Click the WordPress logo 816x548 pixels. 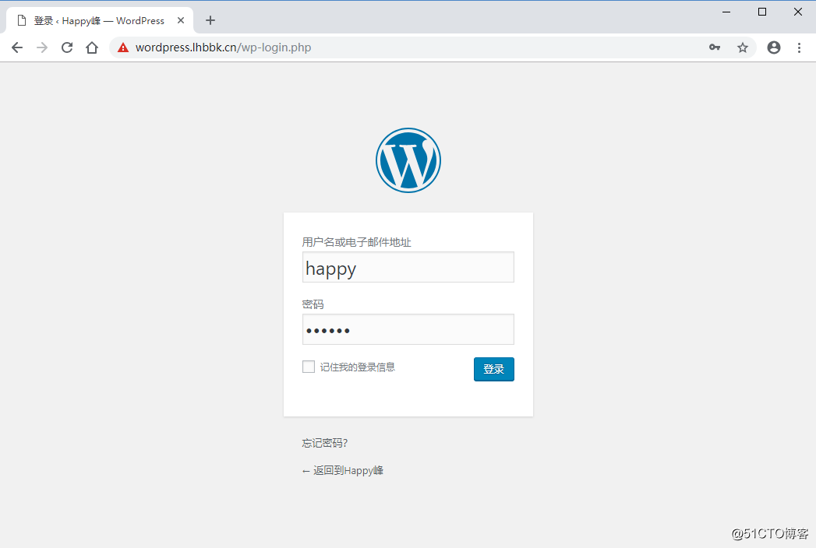coord(408,160)
